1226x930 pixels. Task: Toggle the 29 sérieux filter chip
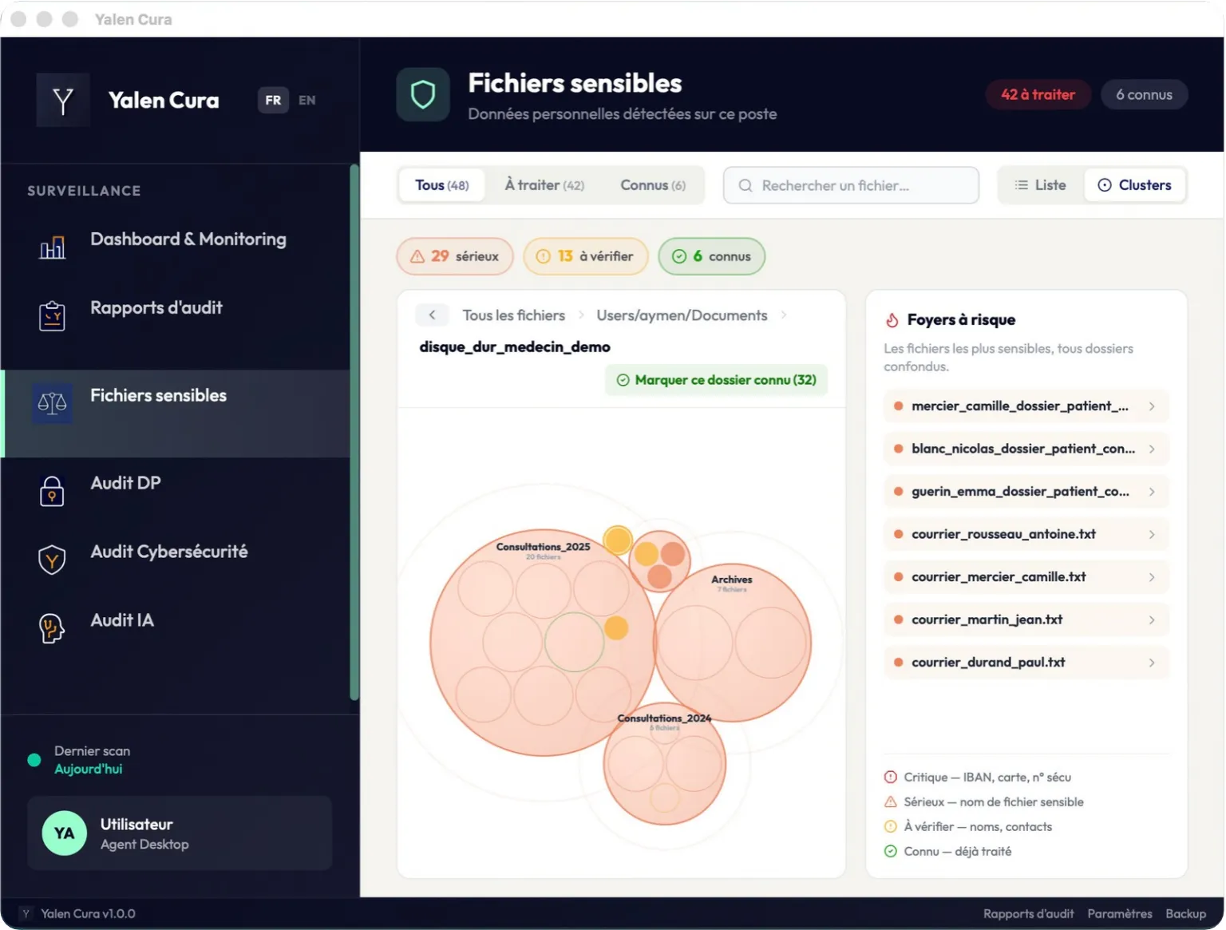click(455, 256)
